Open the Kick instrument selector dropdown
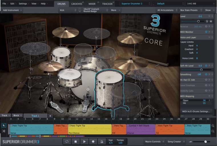The height and width of the screenshot is (146, 217). click(68, 10)
